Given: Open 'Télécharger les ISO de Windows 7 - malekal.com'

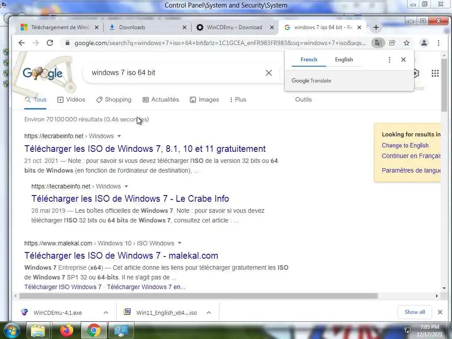Looking at the screenshot, I should [121, 256].
